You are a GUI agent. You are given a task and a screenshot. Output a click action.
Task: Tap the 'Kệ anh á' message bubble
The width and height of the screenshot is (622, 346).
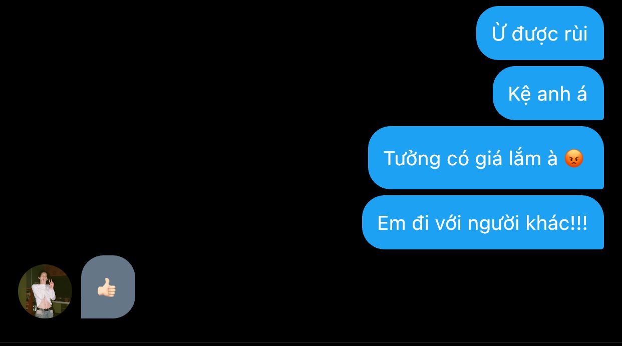tap(548, 93)
